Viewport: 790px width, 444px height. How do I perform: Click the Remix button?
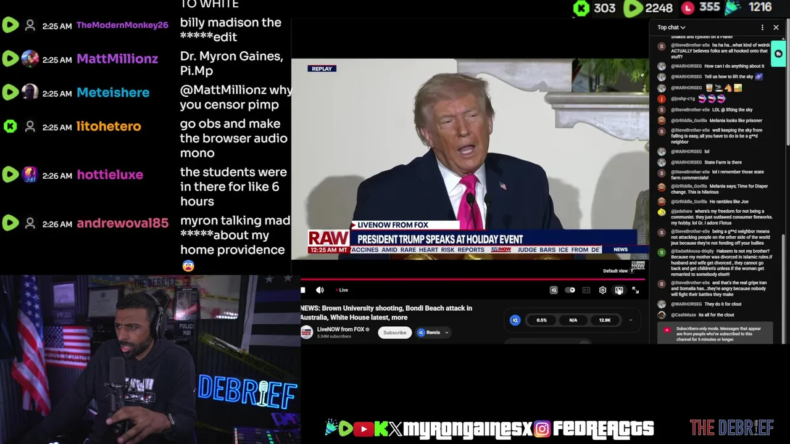click(x=430, y=332)
